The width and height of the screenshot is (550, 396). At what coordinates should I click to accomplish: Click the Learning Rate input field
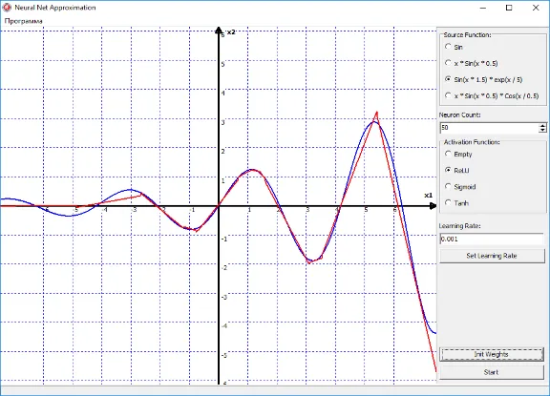(x=492, y=239)
